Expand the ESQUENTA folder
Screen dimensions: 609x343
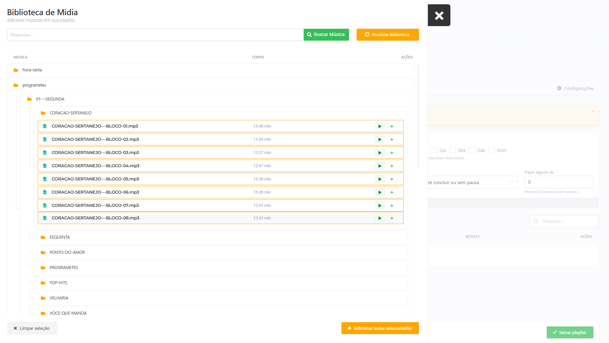click(x=60, y=237)
